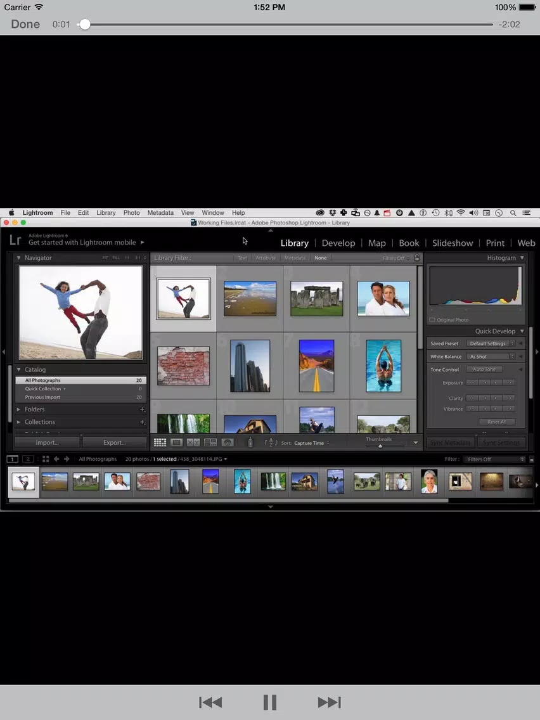Image resolution: width=540 pixels, height=720 pixels.
Task: Switch to the Map module
Action: click(377, 243)
